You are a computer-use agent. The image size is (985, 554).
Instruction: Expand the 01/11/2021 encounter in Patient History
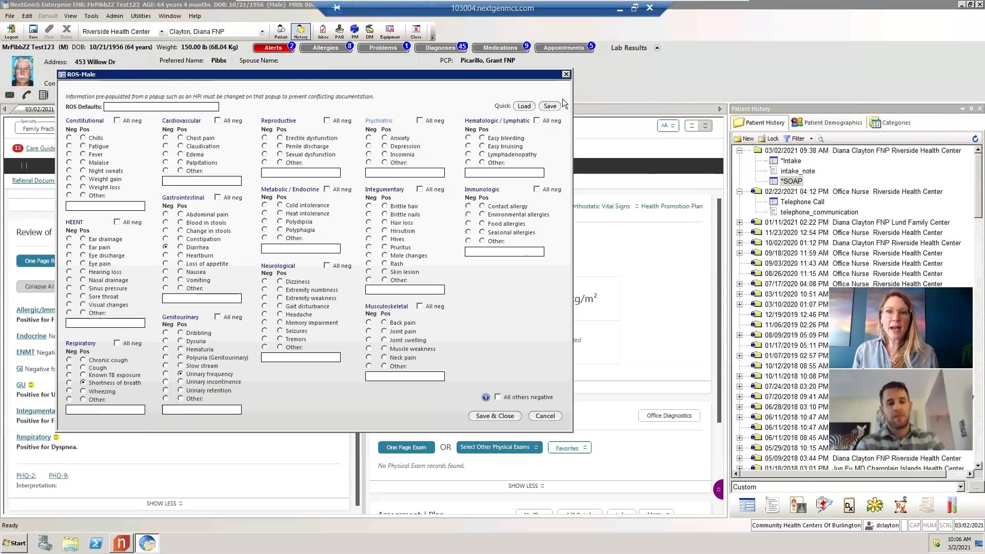point(739,222)
